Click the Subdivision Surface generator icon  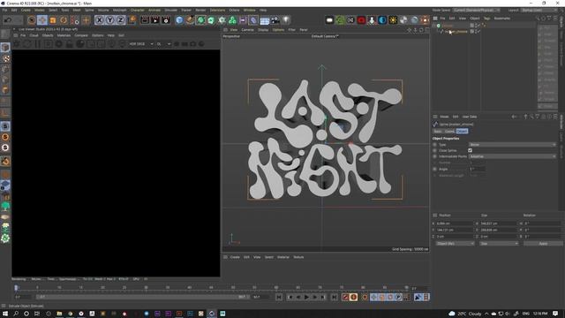pos(200,20)
